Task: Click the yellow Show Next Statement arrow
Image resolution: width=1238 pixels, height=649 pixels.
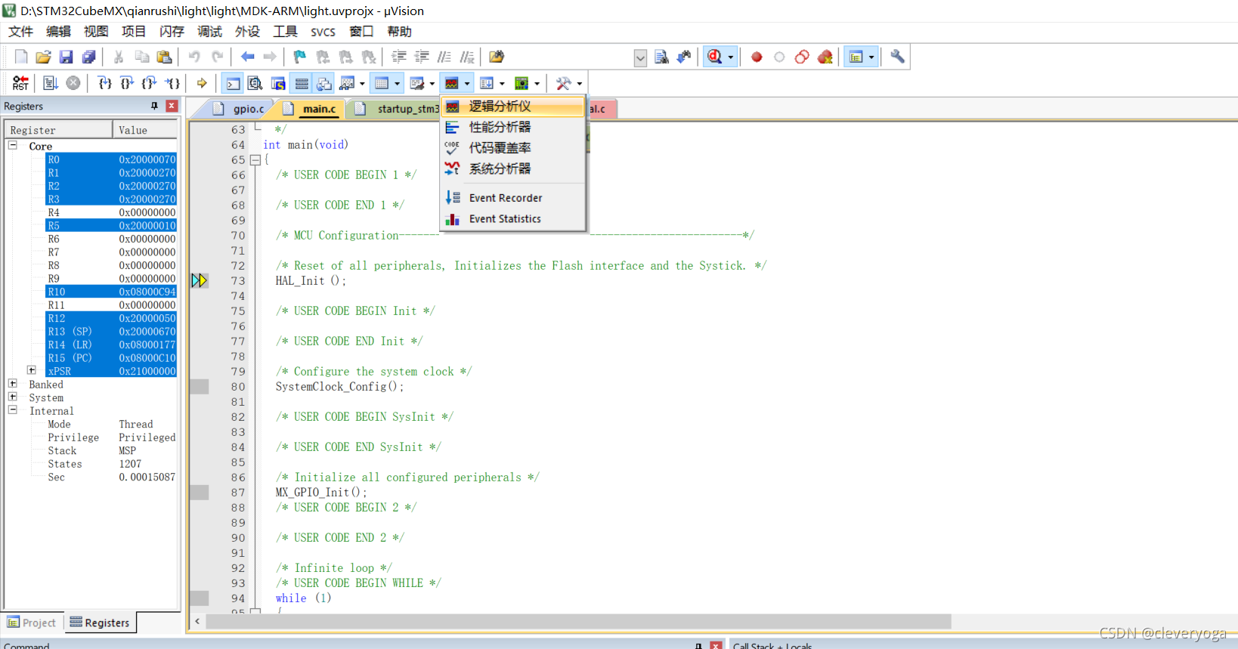Action: (x=202, y=83)
